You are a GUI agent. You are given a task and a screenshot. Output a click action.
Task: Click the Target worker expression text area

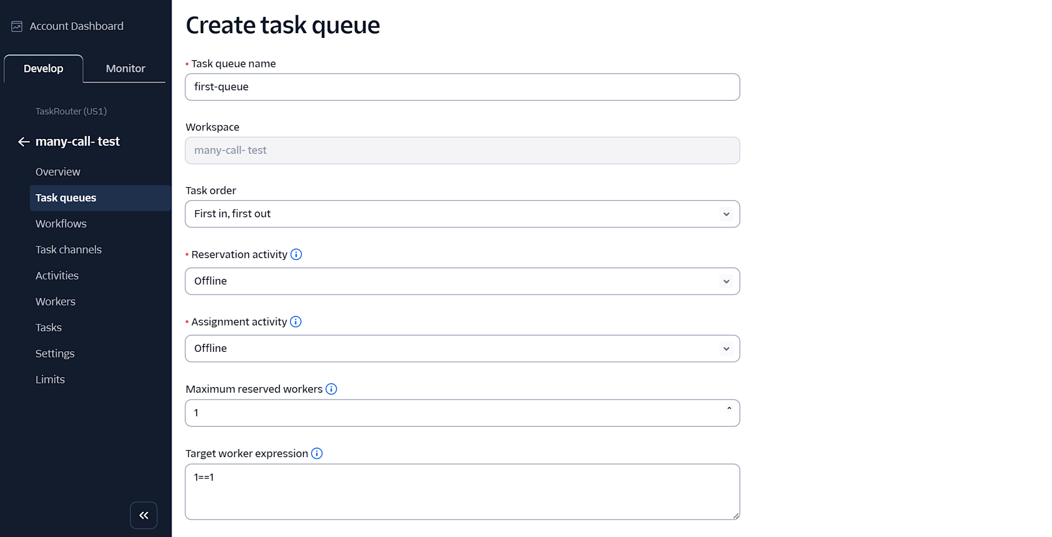click(x=462, y=492)
